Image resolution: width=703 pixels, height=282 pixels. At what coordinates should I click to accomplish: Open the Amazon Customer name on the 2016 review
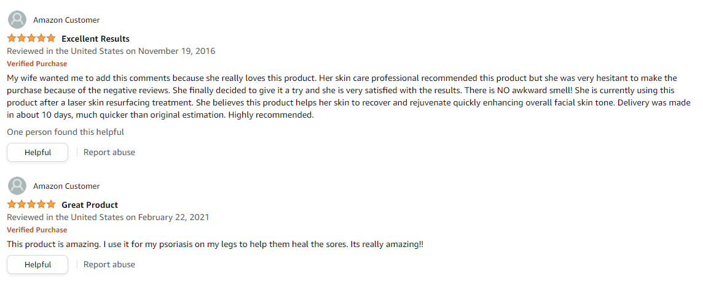coord(66,20)
